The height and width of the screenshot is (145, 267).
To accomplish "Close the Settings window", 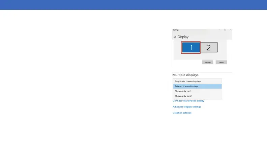I will [231, 30].
